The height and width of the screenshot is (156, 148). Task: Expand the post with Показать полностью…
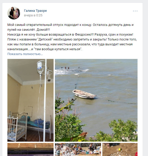[x=25, y=54]
